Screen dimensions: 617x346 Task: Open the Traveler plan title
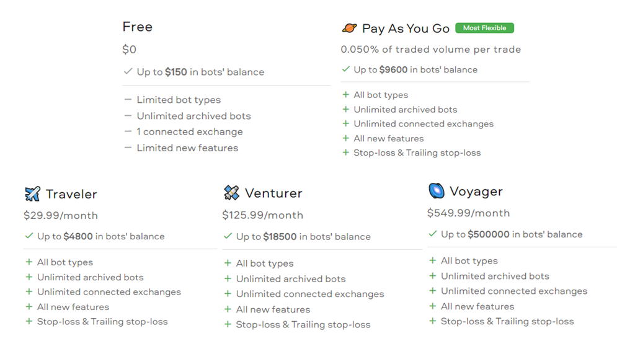(x=71, y=194)
